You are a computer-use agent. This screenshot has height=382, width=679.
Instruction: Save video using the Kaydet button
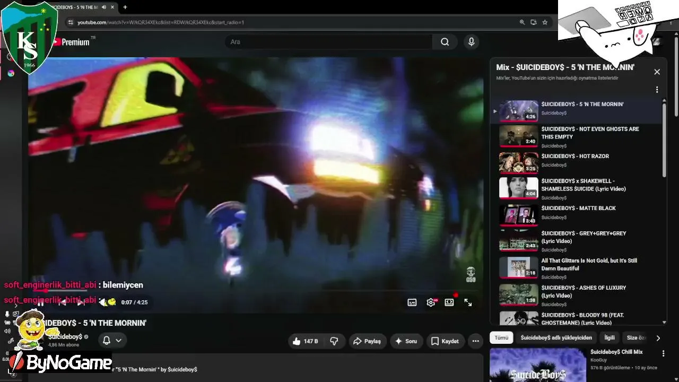(445, 341)
